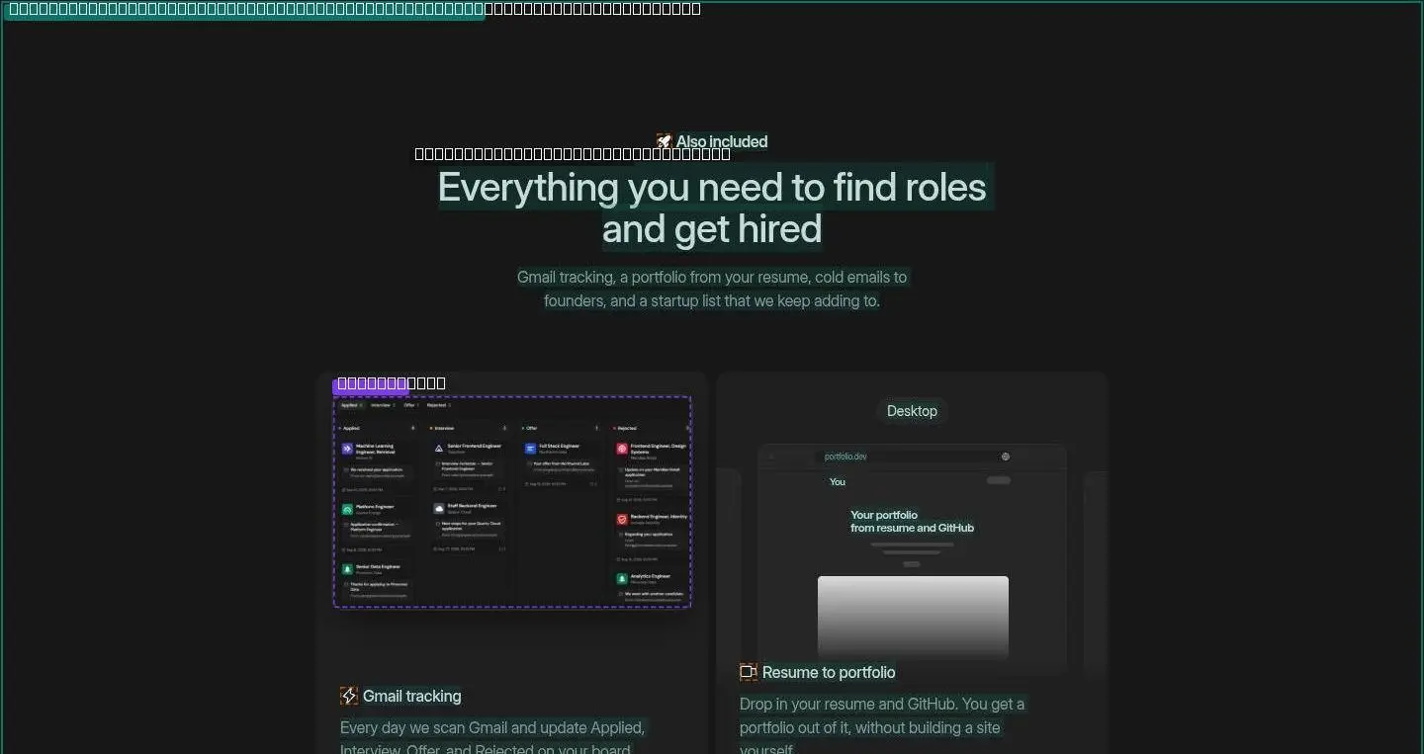Click the portfolio.dev address bar
This screenshot has width=1424, height=754.
912,457
